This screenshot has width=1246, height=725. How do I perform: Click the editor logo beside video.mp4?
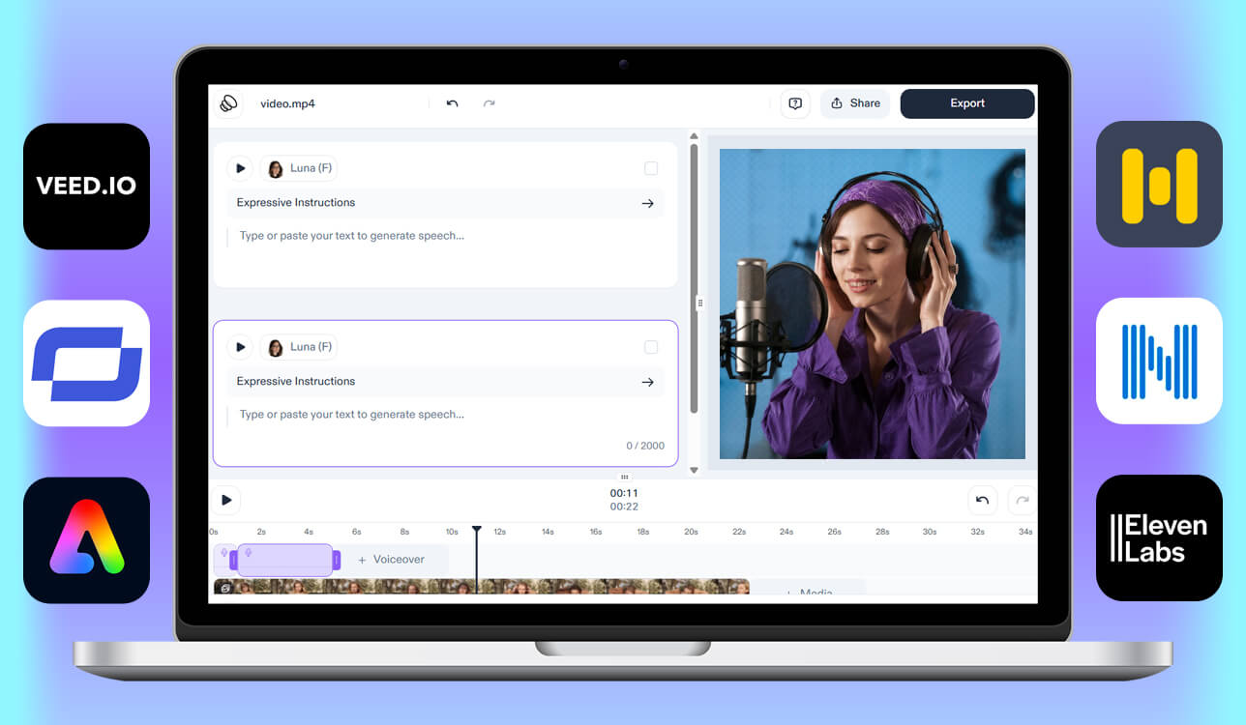point(228,103)
